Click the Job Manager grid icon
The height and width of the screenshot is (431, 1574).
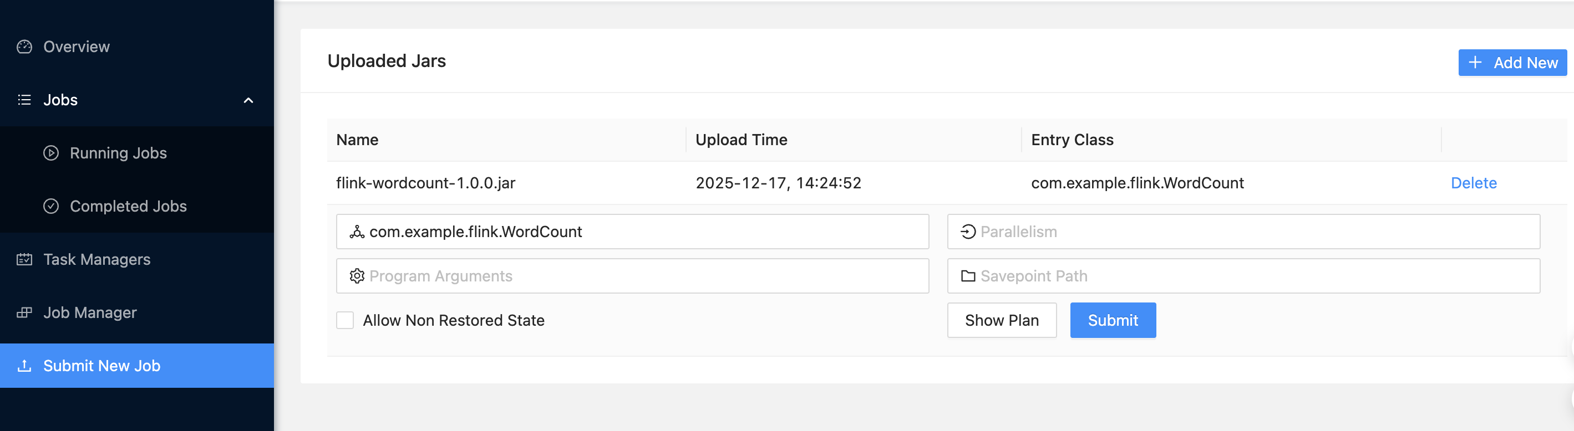(x=24, y=312)
